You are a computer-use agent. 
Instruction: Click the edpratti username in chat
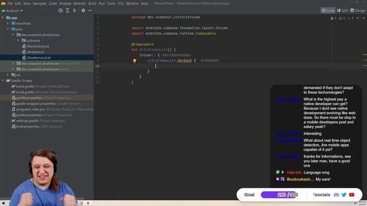tap(294, 172)
